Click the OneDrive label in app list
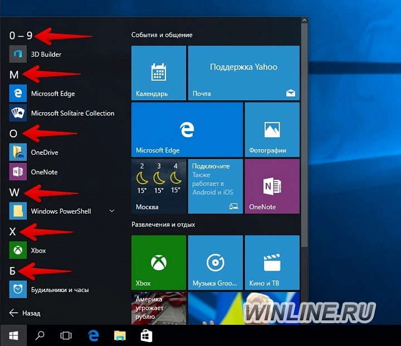 click(45, 152)
